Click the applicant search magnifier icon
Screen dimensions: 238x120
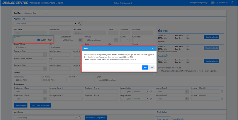point(79,24)
